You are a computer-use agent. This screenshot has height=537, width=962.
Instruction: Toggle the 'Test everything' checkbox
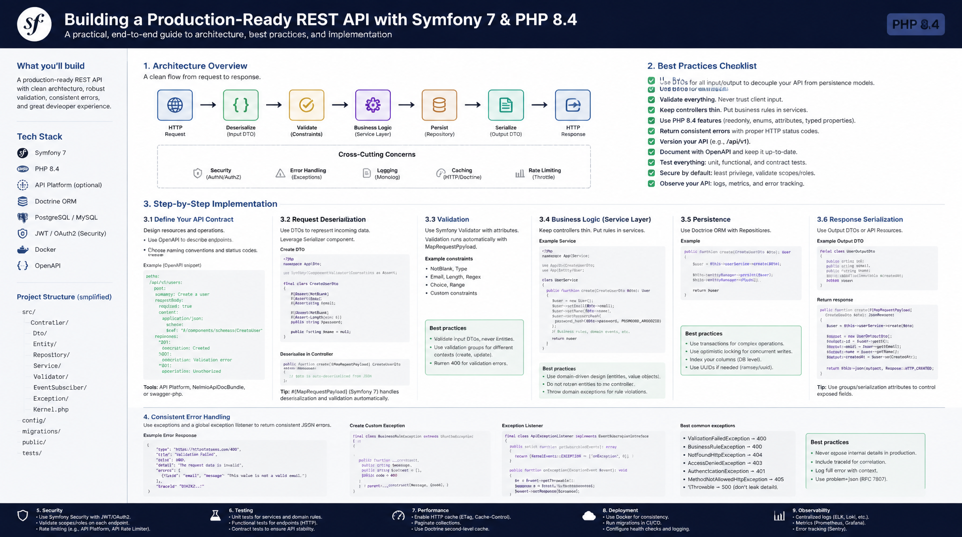(x=651, y=163)
